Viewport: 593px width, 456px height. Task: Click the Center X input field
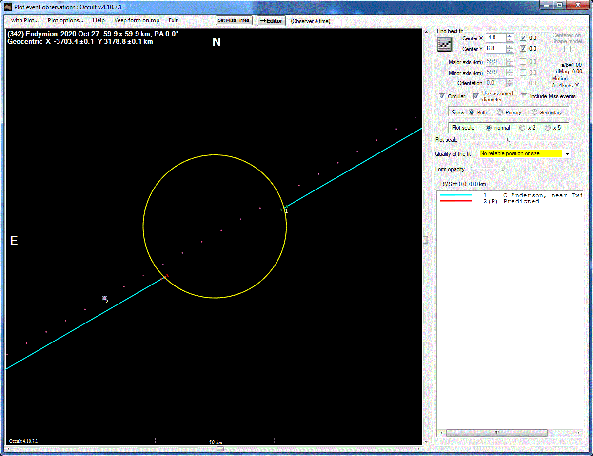coord(495,38)
